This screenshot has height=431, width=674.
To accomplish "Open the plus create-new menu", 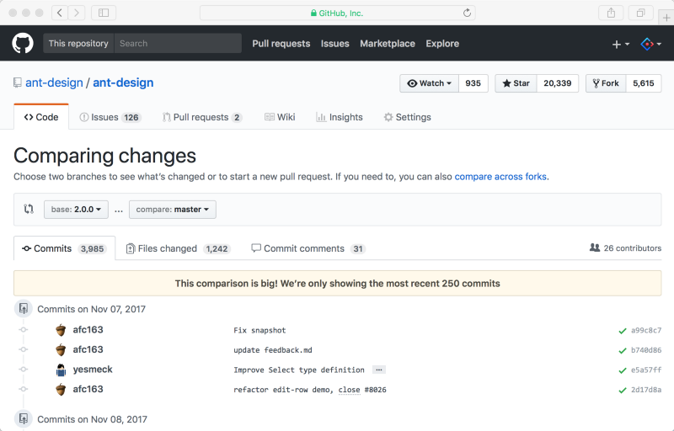I will (620, 44).
